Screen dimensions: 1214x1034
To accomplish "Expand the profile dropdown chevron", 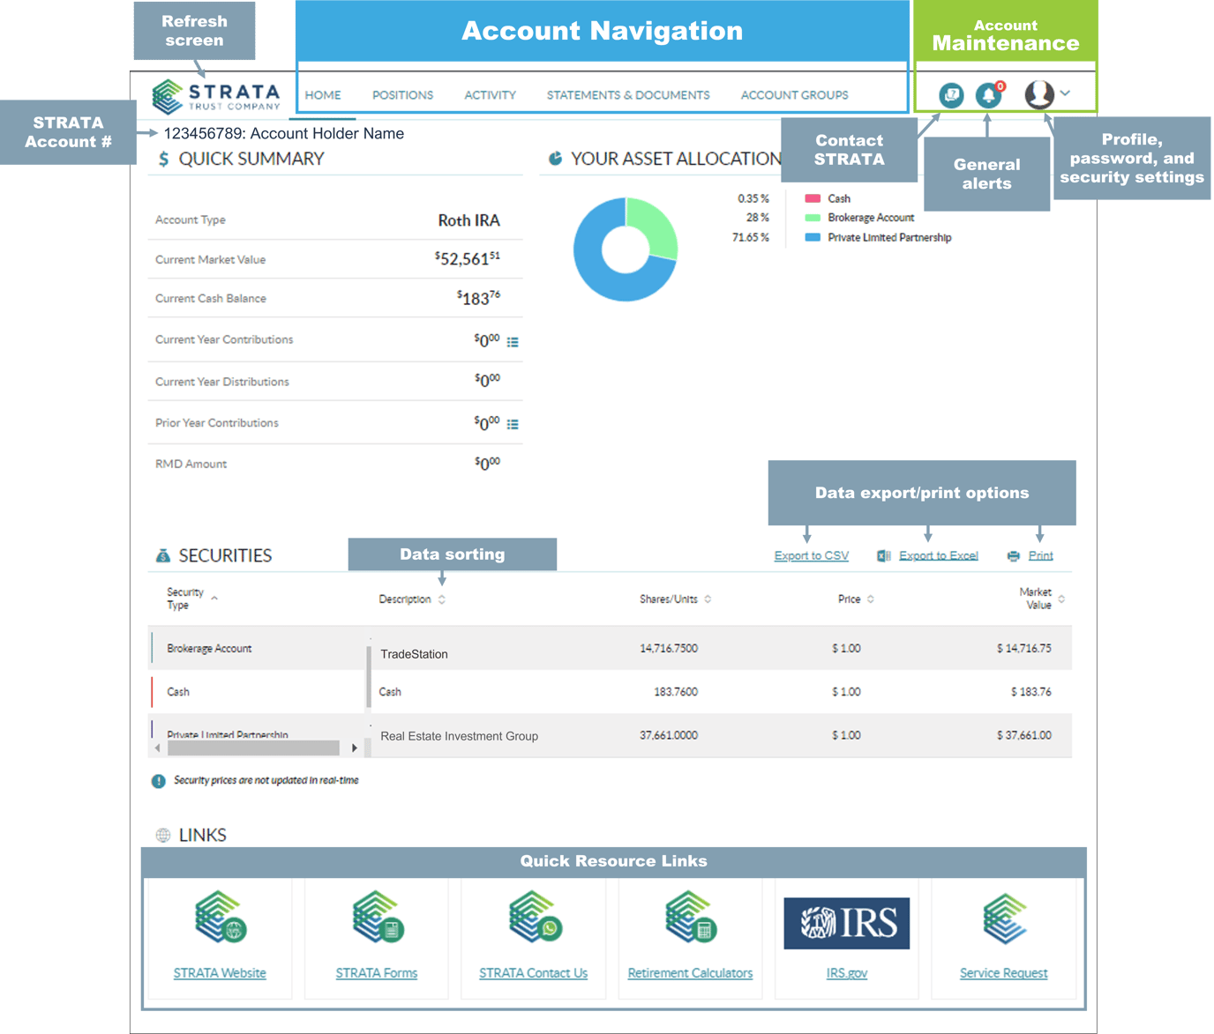I will pos(1065,92).
